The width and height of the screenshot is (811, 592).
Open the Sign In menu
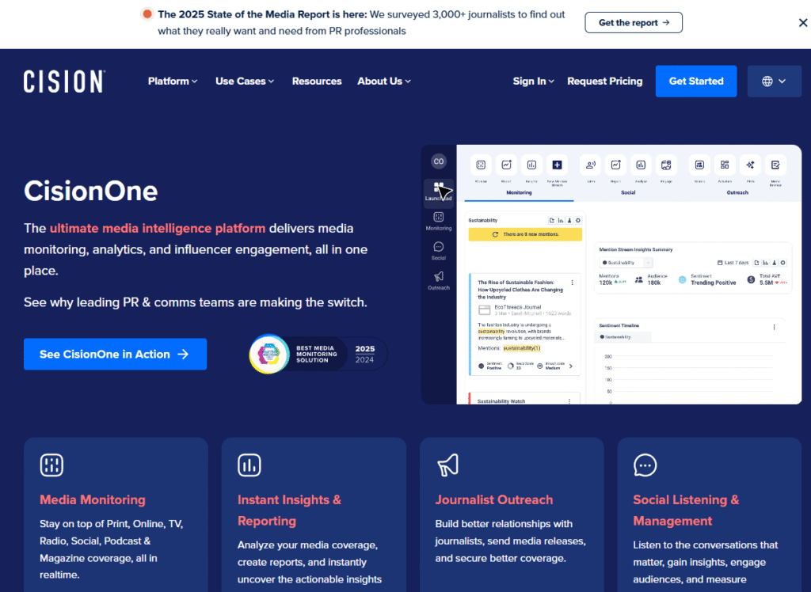[x=533, y=81]
